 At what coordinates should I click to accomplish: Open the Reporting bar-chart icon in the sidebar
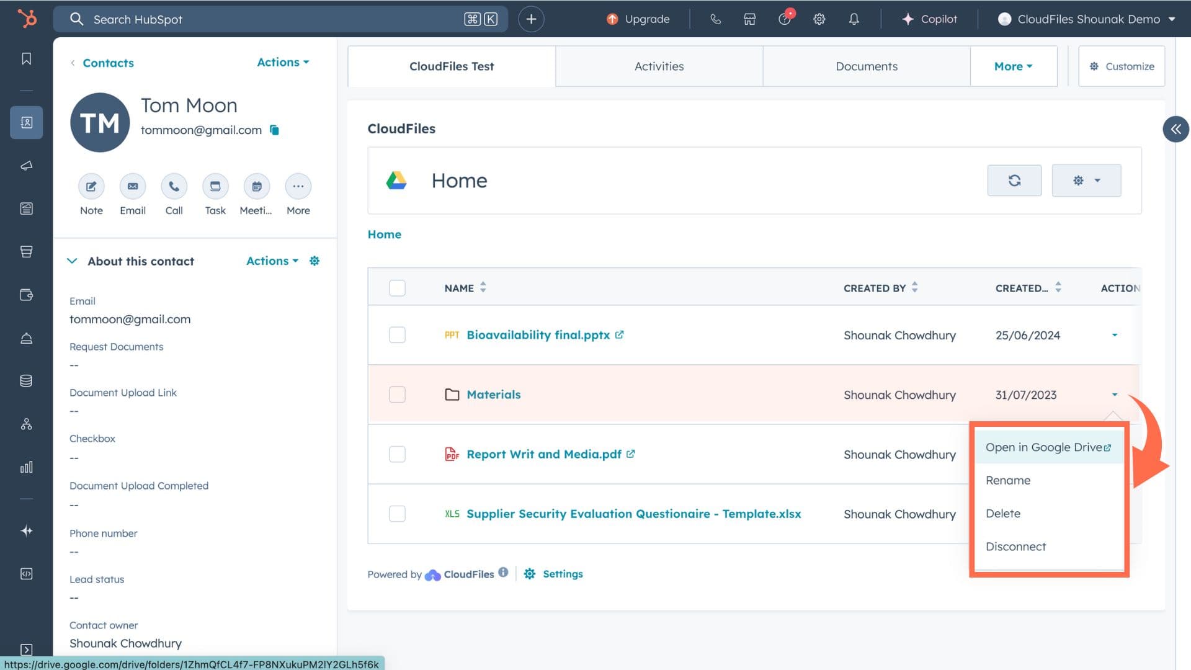click(26, 467)
